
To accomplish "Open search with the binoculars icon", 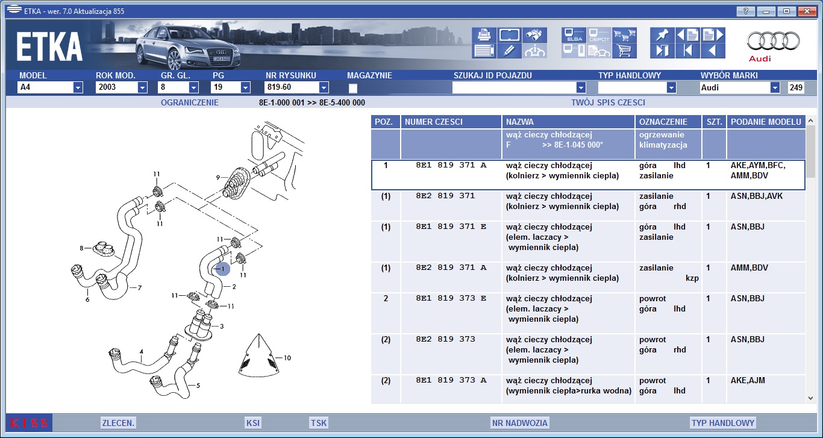I will coord(534,36).
